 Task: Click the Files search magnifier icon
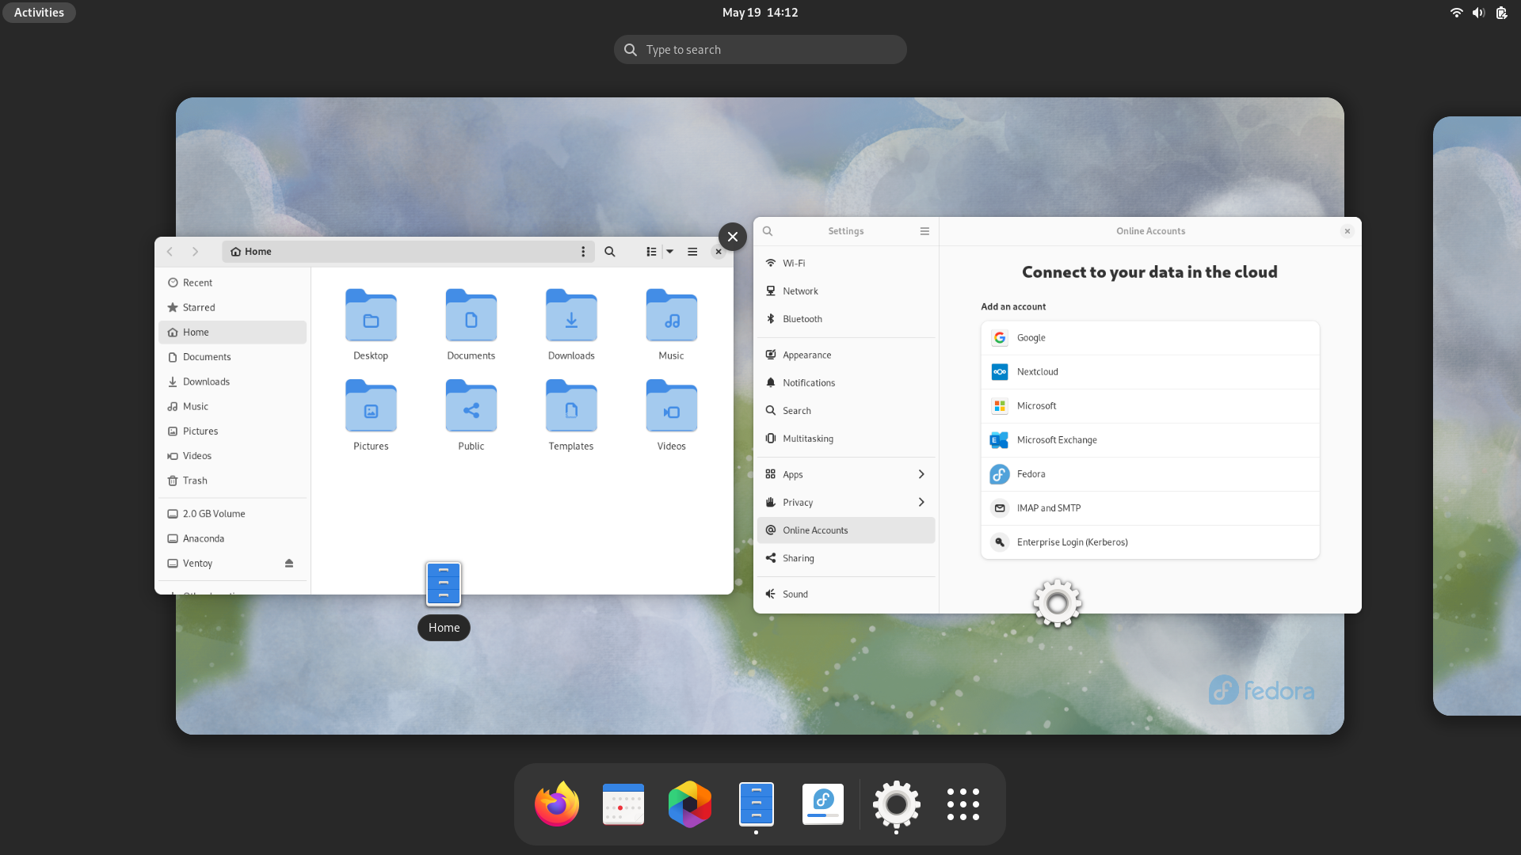point(610,252)
